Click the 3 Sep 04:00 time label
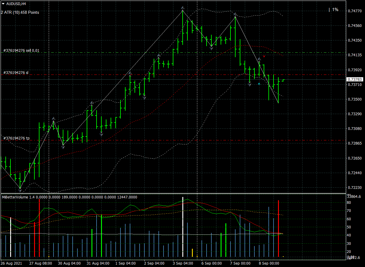This screenshot has width=365, height=267. 183,263
